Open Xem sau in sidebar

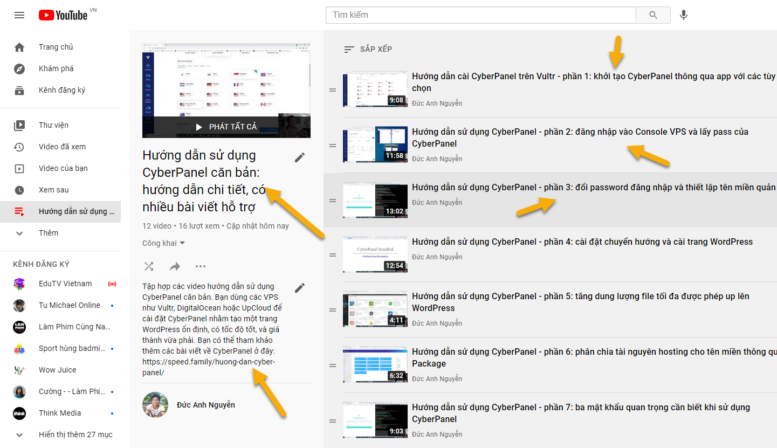[54, 190]
